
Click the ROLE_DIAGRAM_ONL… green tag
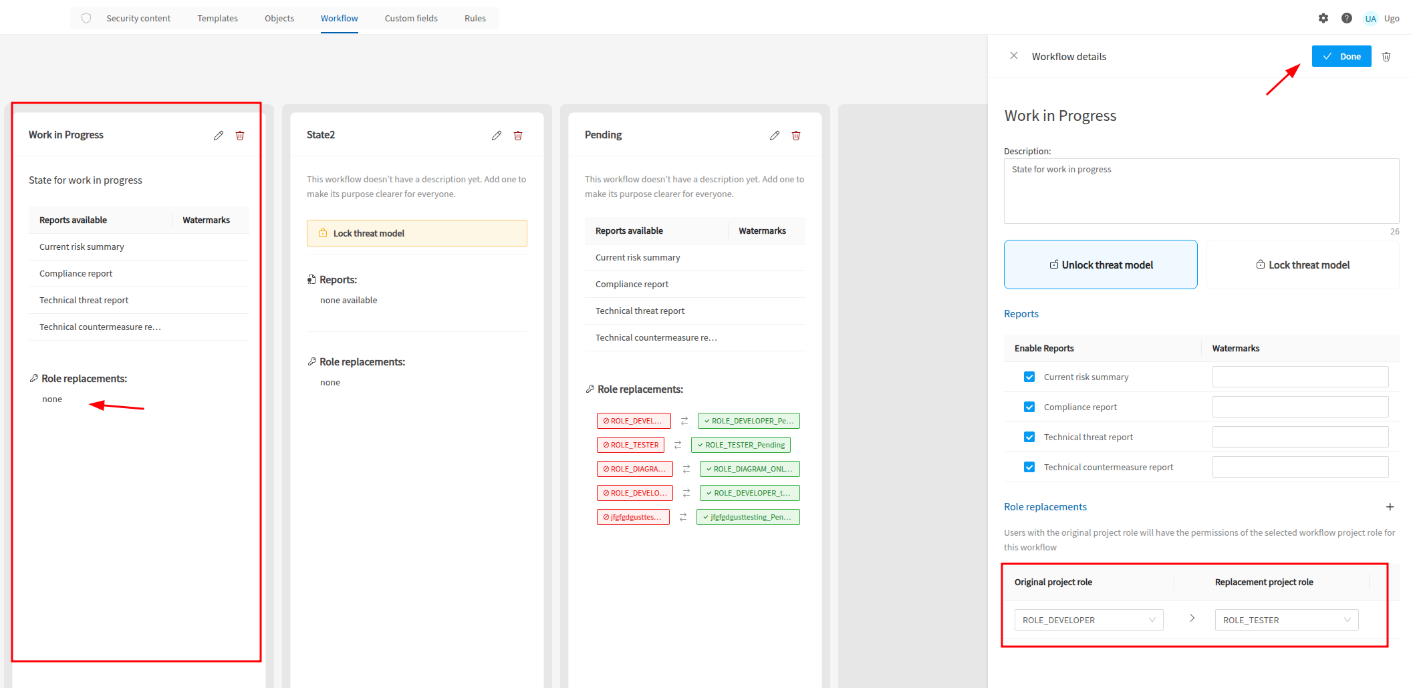tap(749, 469)
